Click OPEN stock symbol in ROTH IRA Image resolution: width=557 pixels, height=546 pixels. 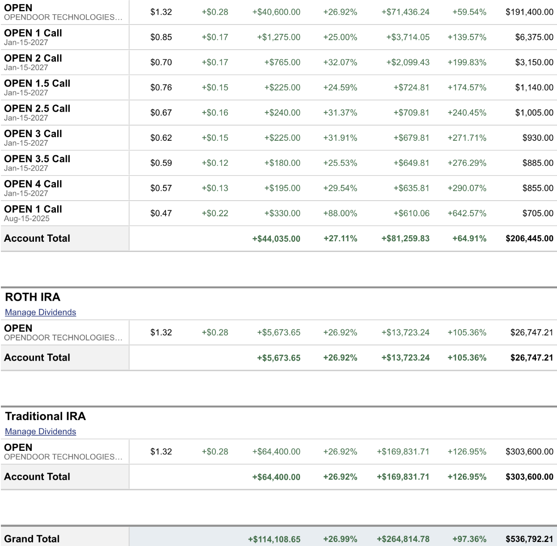tap(18, 328)
